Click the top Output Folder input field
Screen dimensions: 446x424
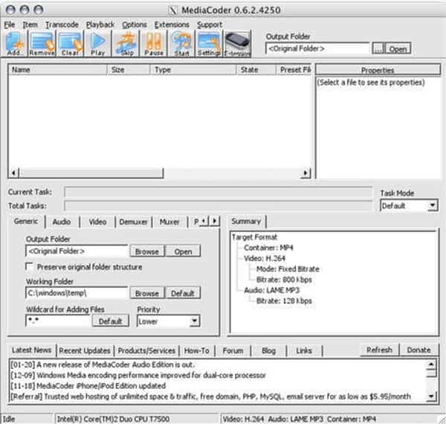pos(317,48)
